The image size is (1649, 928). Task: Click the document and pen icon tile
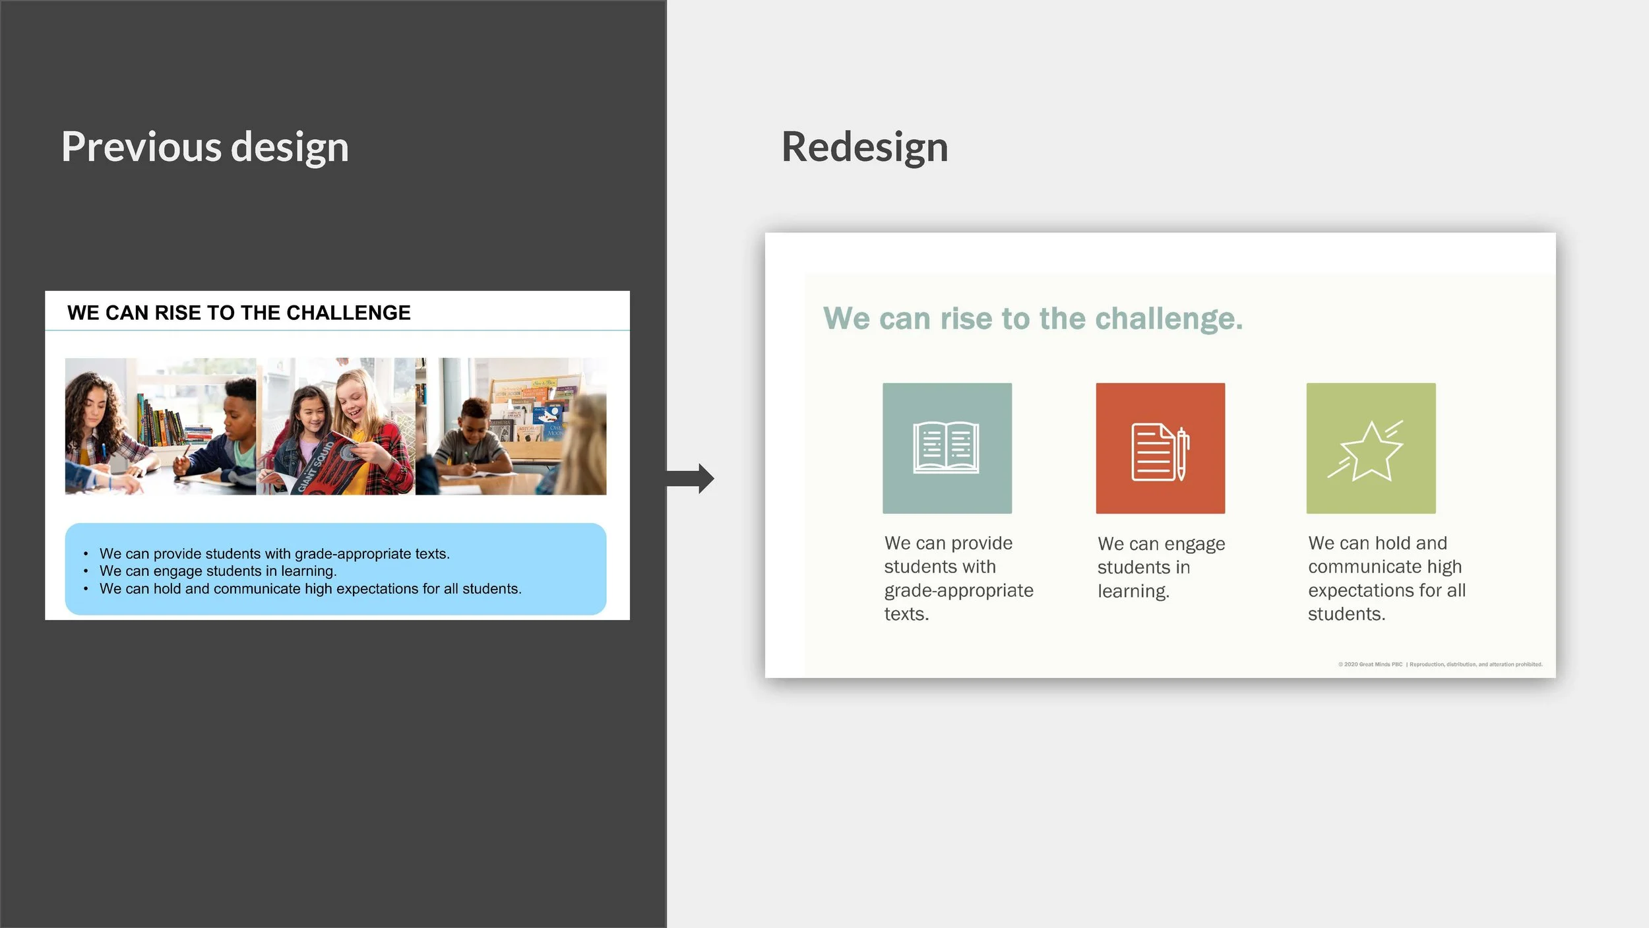point(1160,448)
